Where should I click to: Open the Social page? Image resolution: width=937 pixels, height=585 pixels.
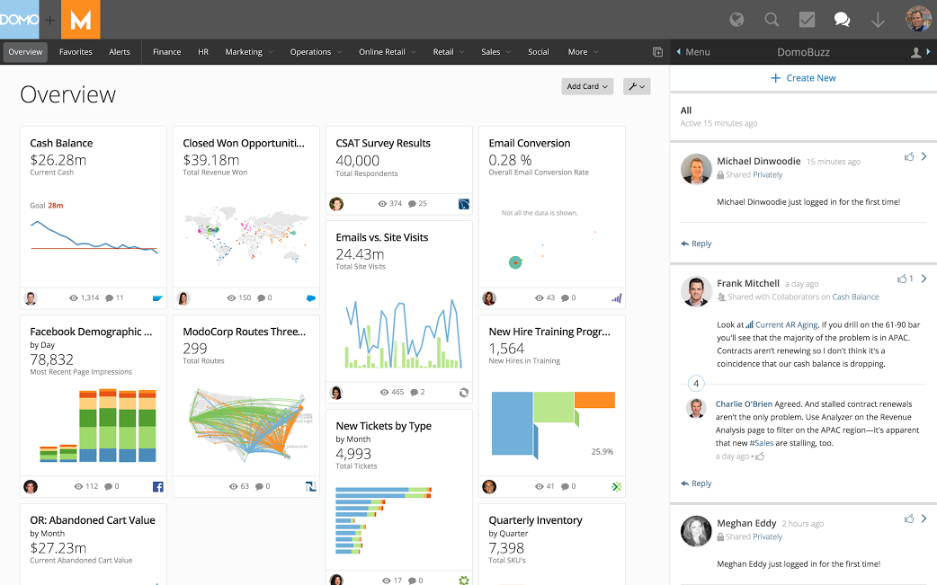539,52
